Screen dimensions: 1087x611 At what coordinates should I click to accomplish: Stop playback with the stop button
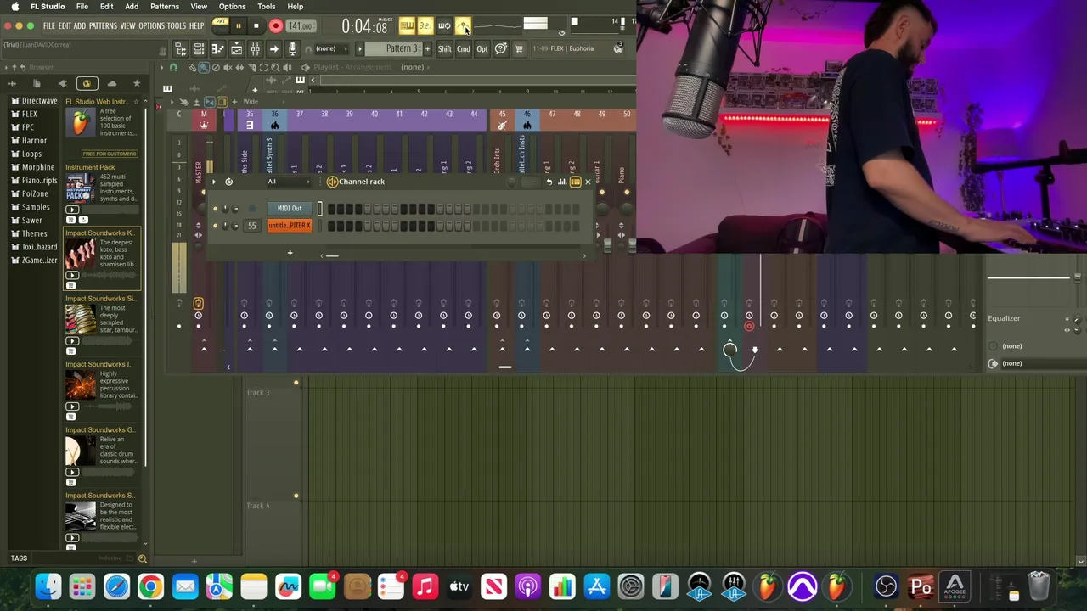click(x=256, y=26)
